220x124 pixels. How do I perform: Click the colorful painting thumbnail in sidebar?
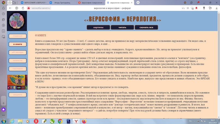click(17, 82)
